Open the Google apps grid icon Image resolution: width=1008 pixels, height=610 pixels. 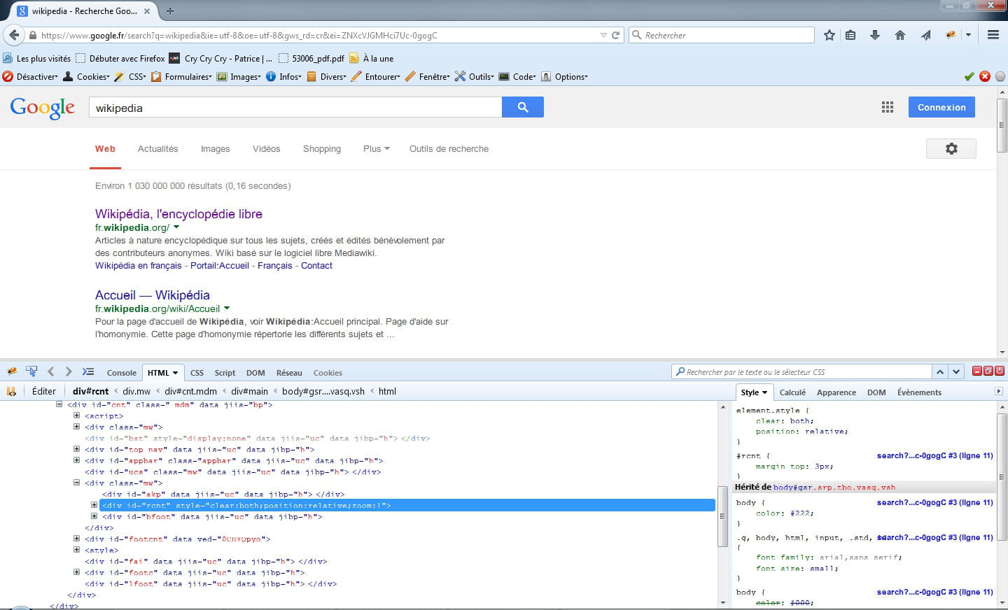(888, 107)
